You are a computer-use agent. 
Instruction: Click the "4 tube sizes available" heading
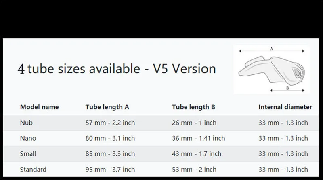[117, 69]
